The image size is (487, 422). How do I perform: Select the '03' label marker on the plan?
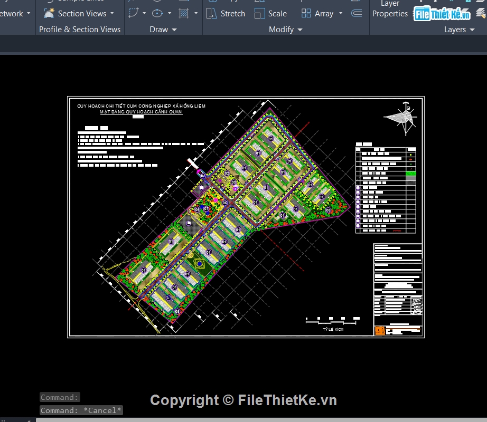[233, 182]
